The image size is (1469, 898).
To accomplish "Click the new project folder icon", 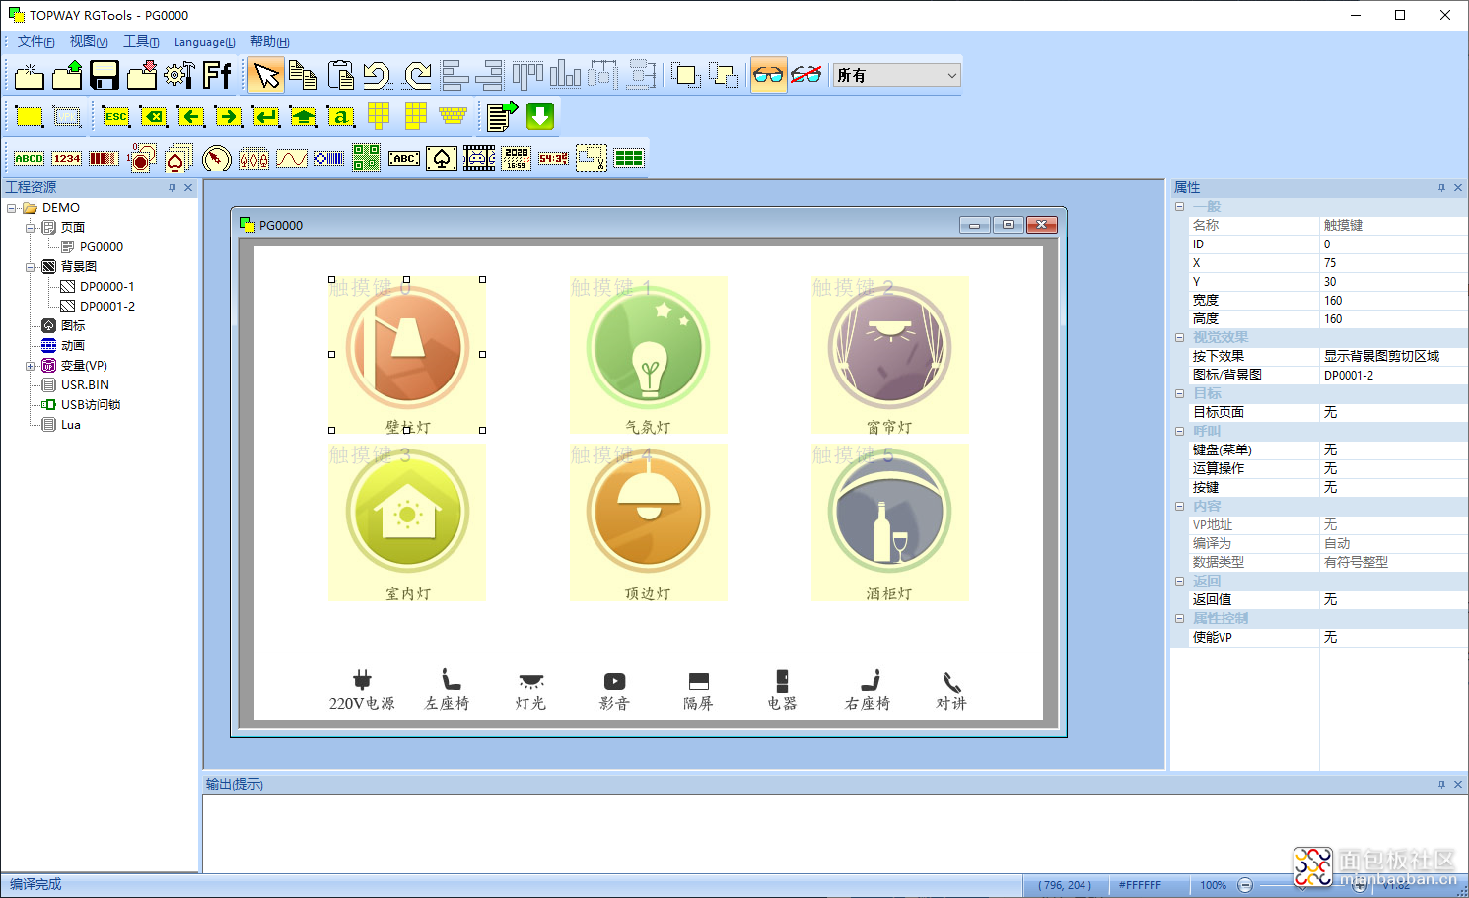I will pyautogui.click(x=30, y=75).
